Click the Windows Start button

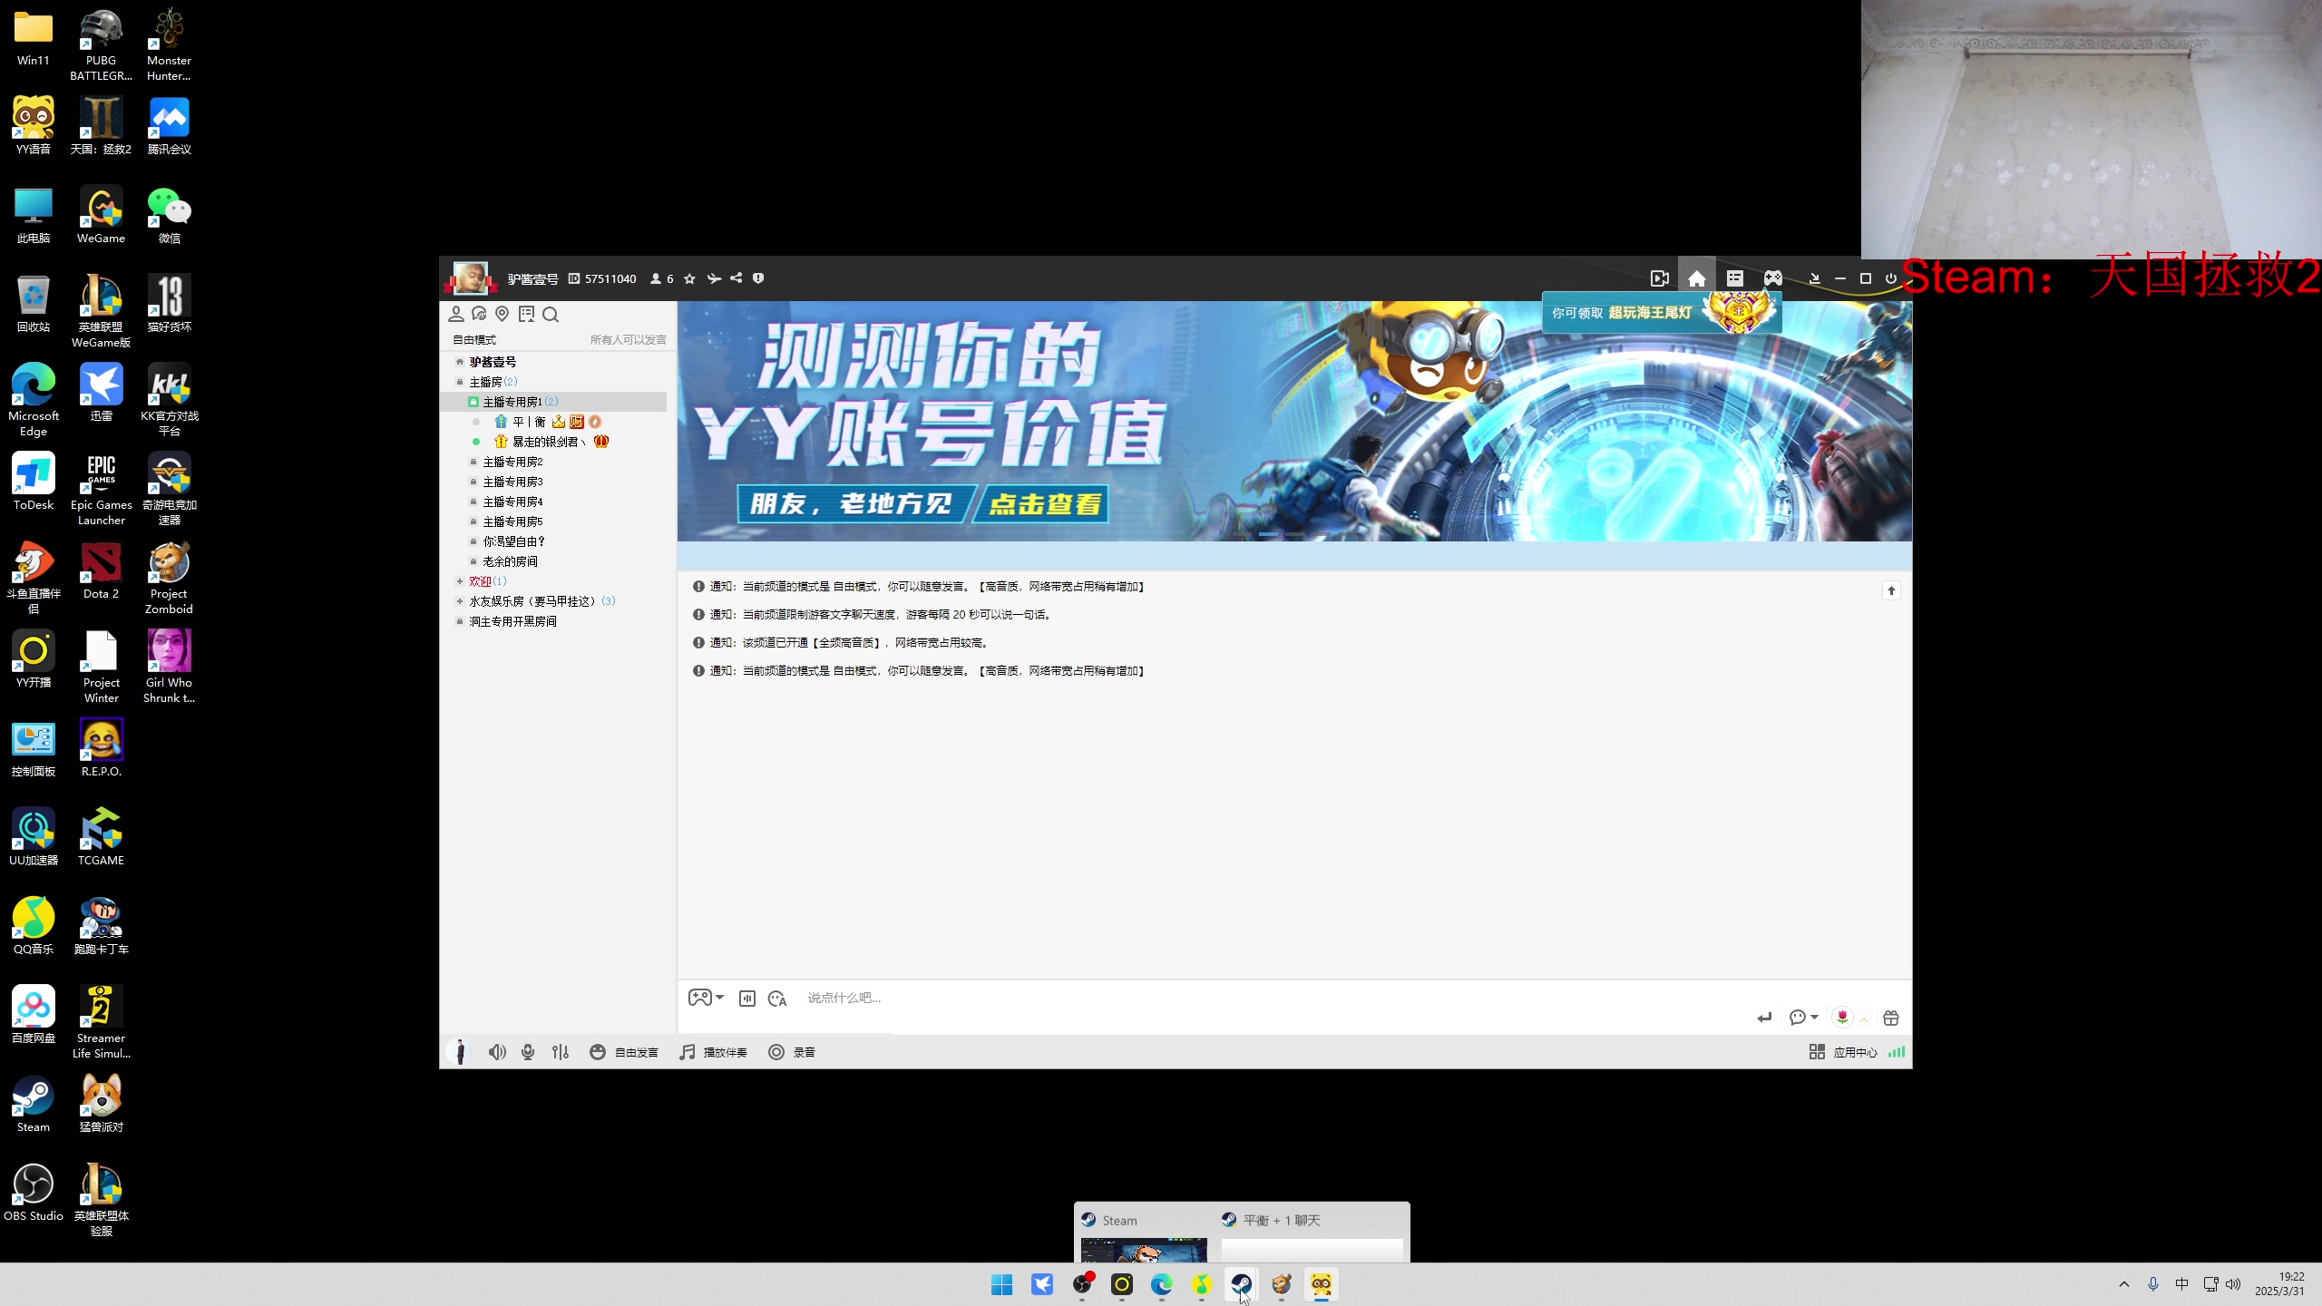[1002, 1284]
